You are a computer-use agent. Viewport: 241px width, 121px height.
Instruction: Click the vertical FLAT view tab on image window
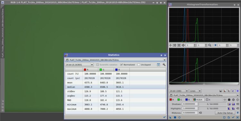[x=3, y=33]
